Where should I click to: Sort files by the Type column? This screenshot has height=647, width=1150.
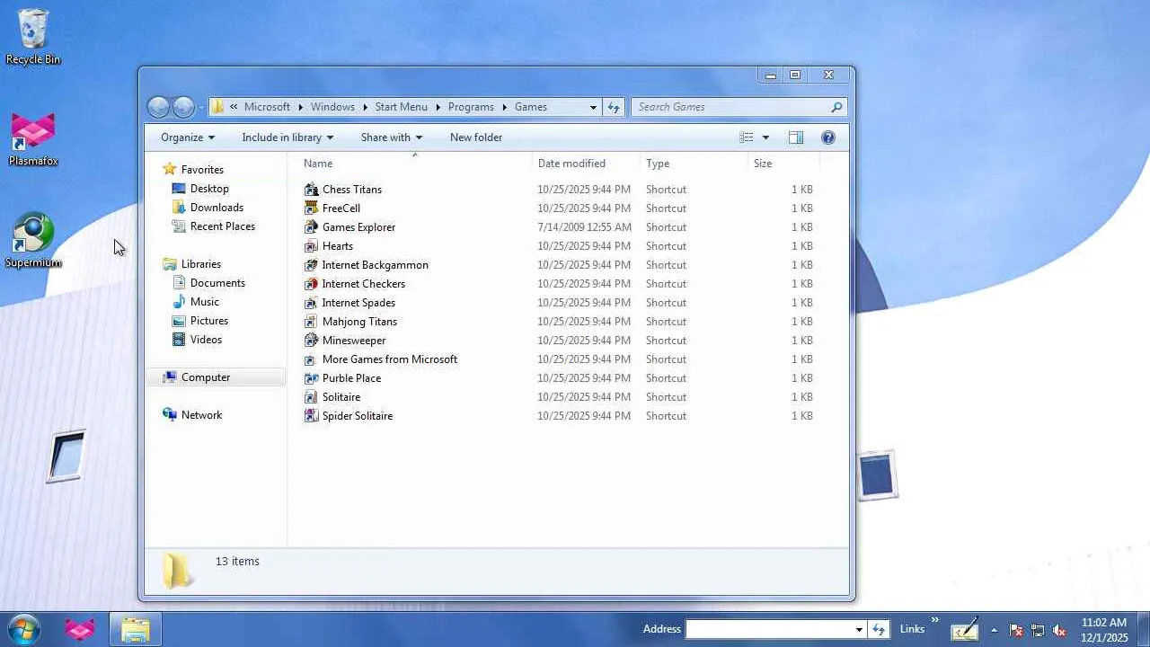[694, 164]
